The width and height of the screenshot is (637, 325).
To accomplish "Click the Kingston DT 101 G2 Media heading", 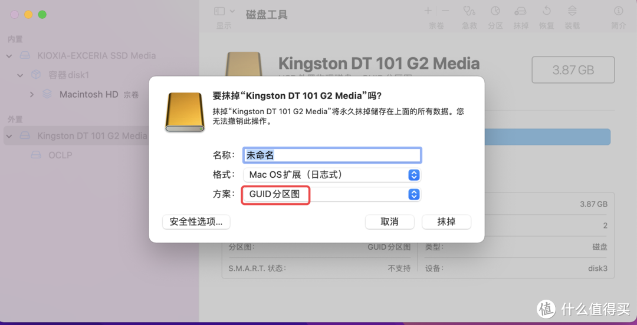I will coord(379,64).
